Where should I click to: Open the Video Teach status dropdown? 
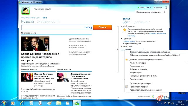(144, 7)
